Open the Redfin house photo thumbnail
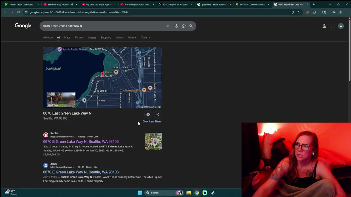351x197 pixels. [154, 141]
